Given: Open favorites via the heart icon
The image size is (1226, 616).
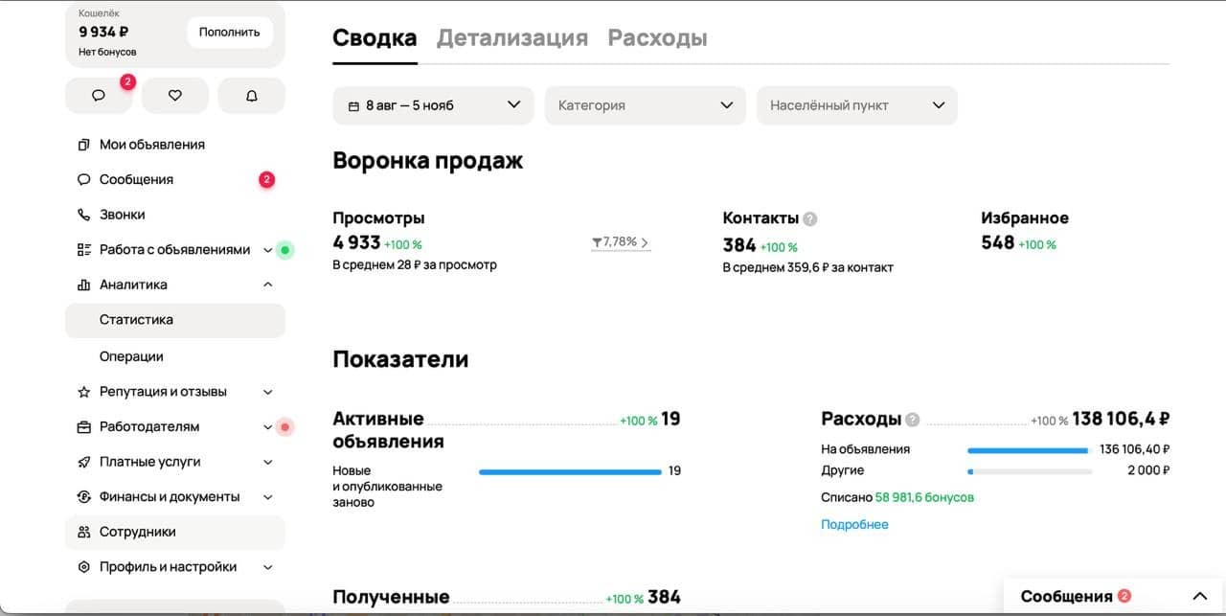Looking at the screenshot, I should pyautogui.click(x=174, y=95).
